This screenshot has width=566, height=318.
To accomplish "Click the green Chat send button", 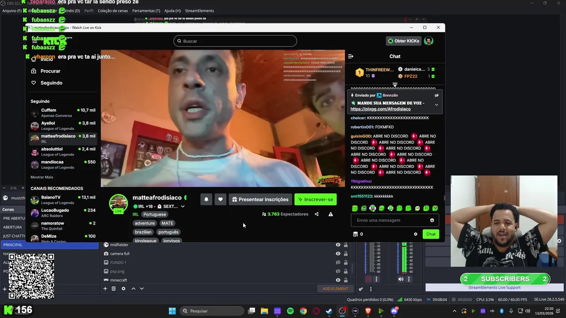I will (x=431, y=234).
